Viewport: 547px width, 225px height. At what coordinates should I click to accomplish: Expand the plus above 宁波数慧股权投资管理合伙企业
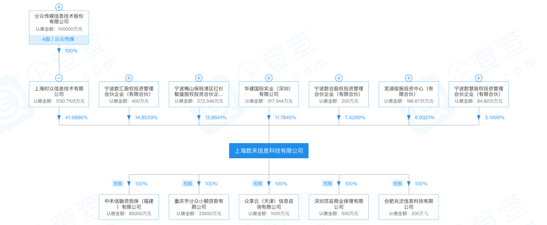[479, 78]
